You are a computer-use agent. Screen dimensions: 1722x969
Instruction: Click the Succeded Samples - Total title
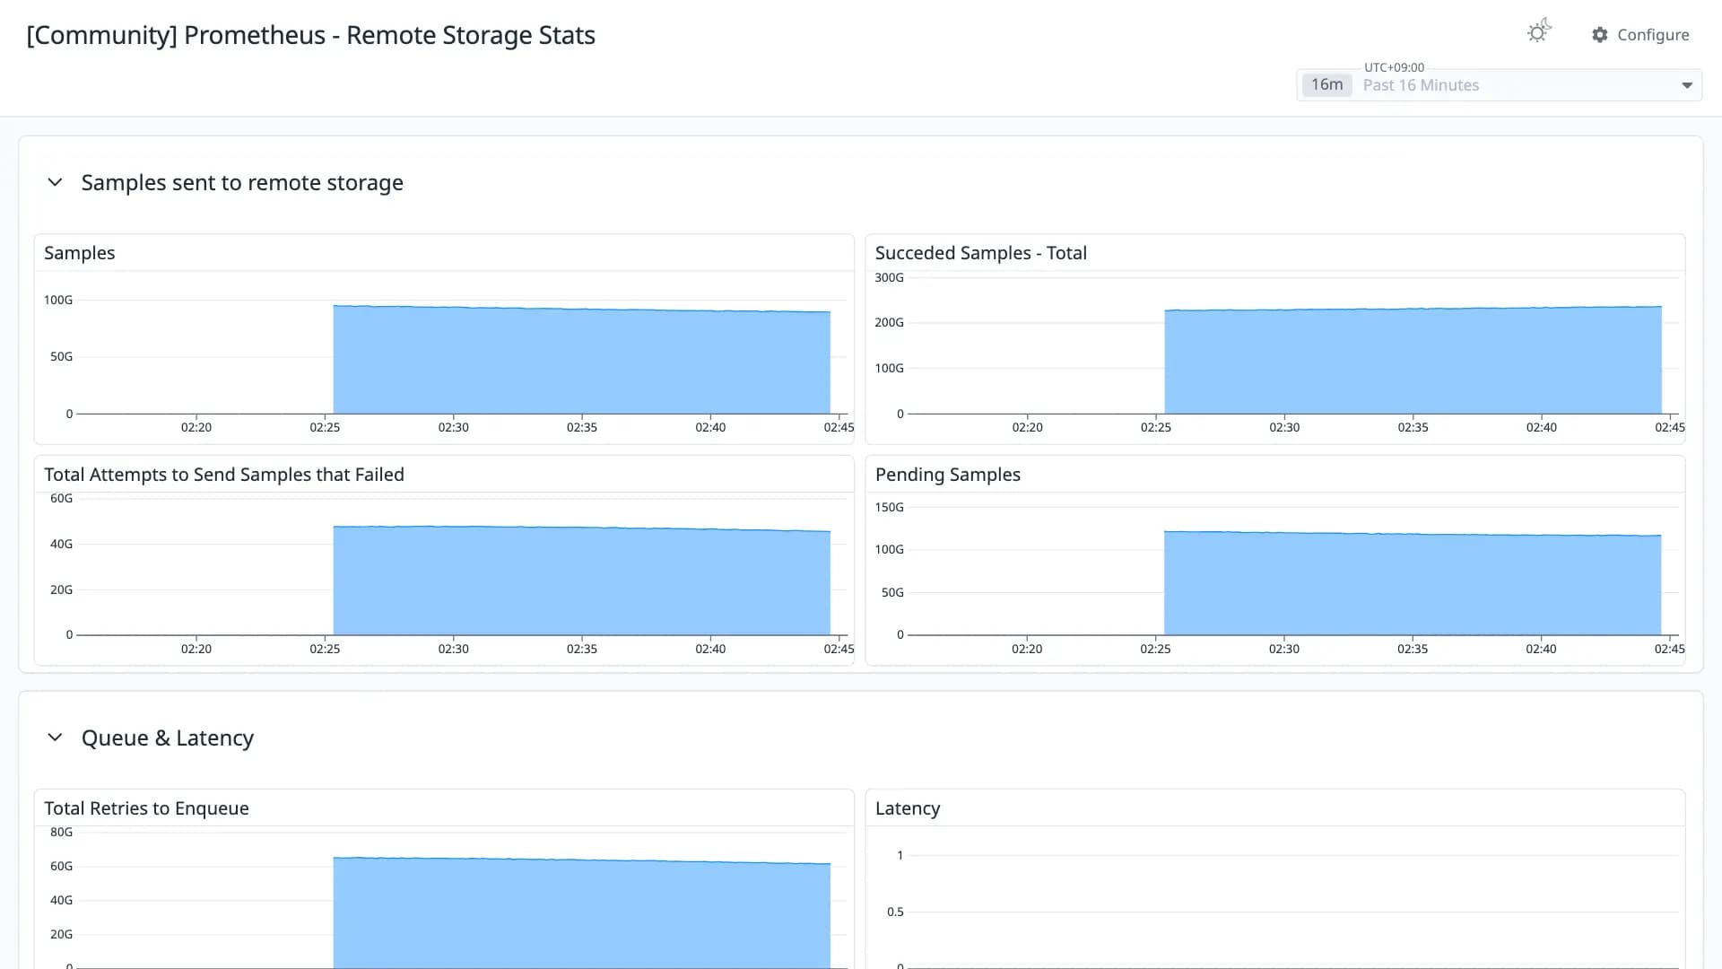pyautogui.click(x=981, y=253)
